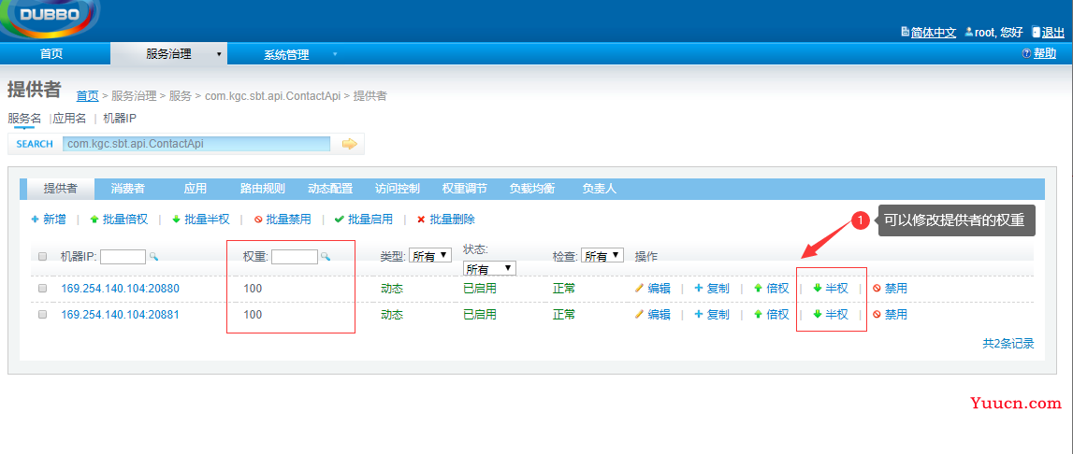Switch to the 负责人 tab
Image resolution: width=1073 pixels, height=454 pixels.
click(600, 189)
